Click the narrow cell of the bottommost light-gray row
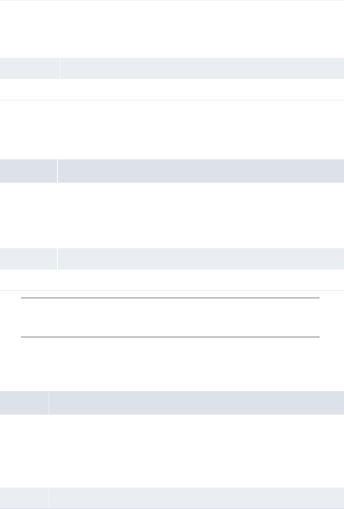344x509 pixels. 24,498
